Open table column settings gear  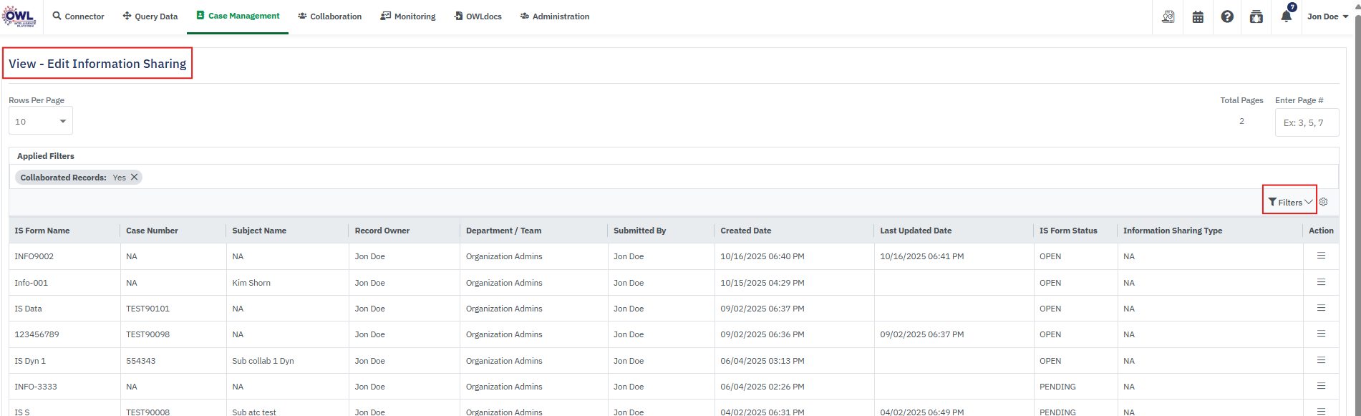(x=1324, y=202)
